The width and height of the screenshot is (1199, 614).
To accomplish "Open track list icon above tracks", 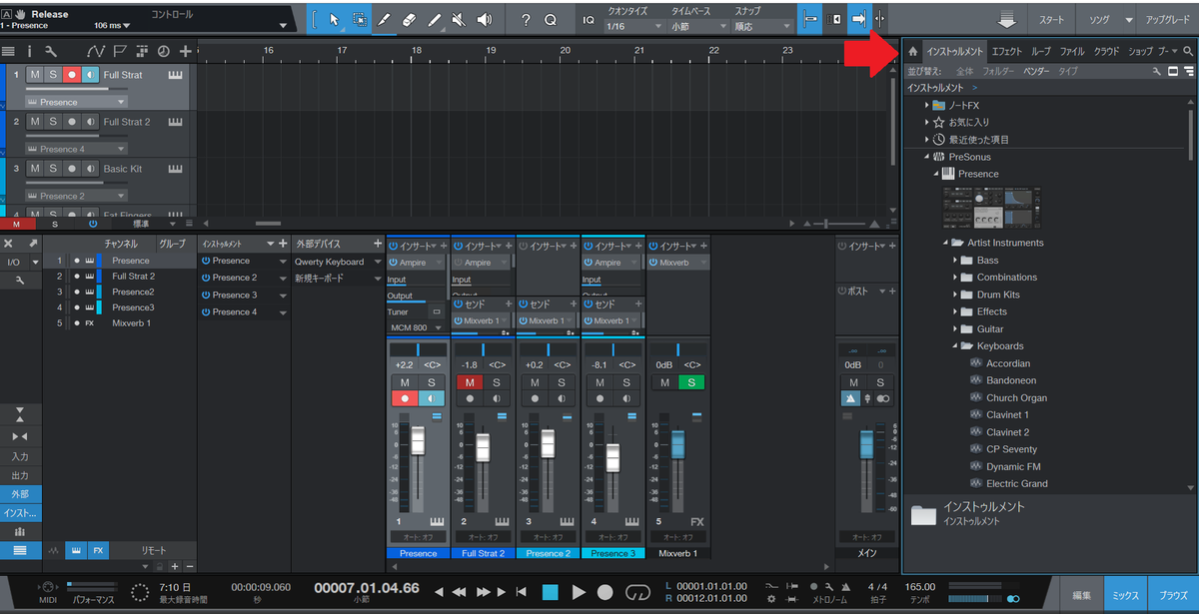I will pos(8,51).
